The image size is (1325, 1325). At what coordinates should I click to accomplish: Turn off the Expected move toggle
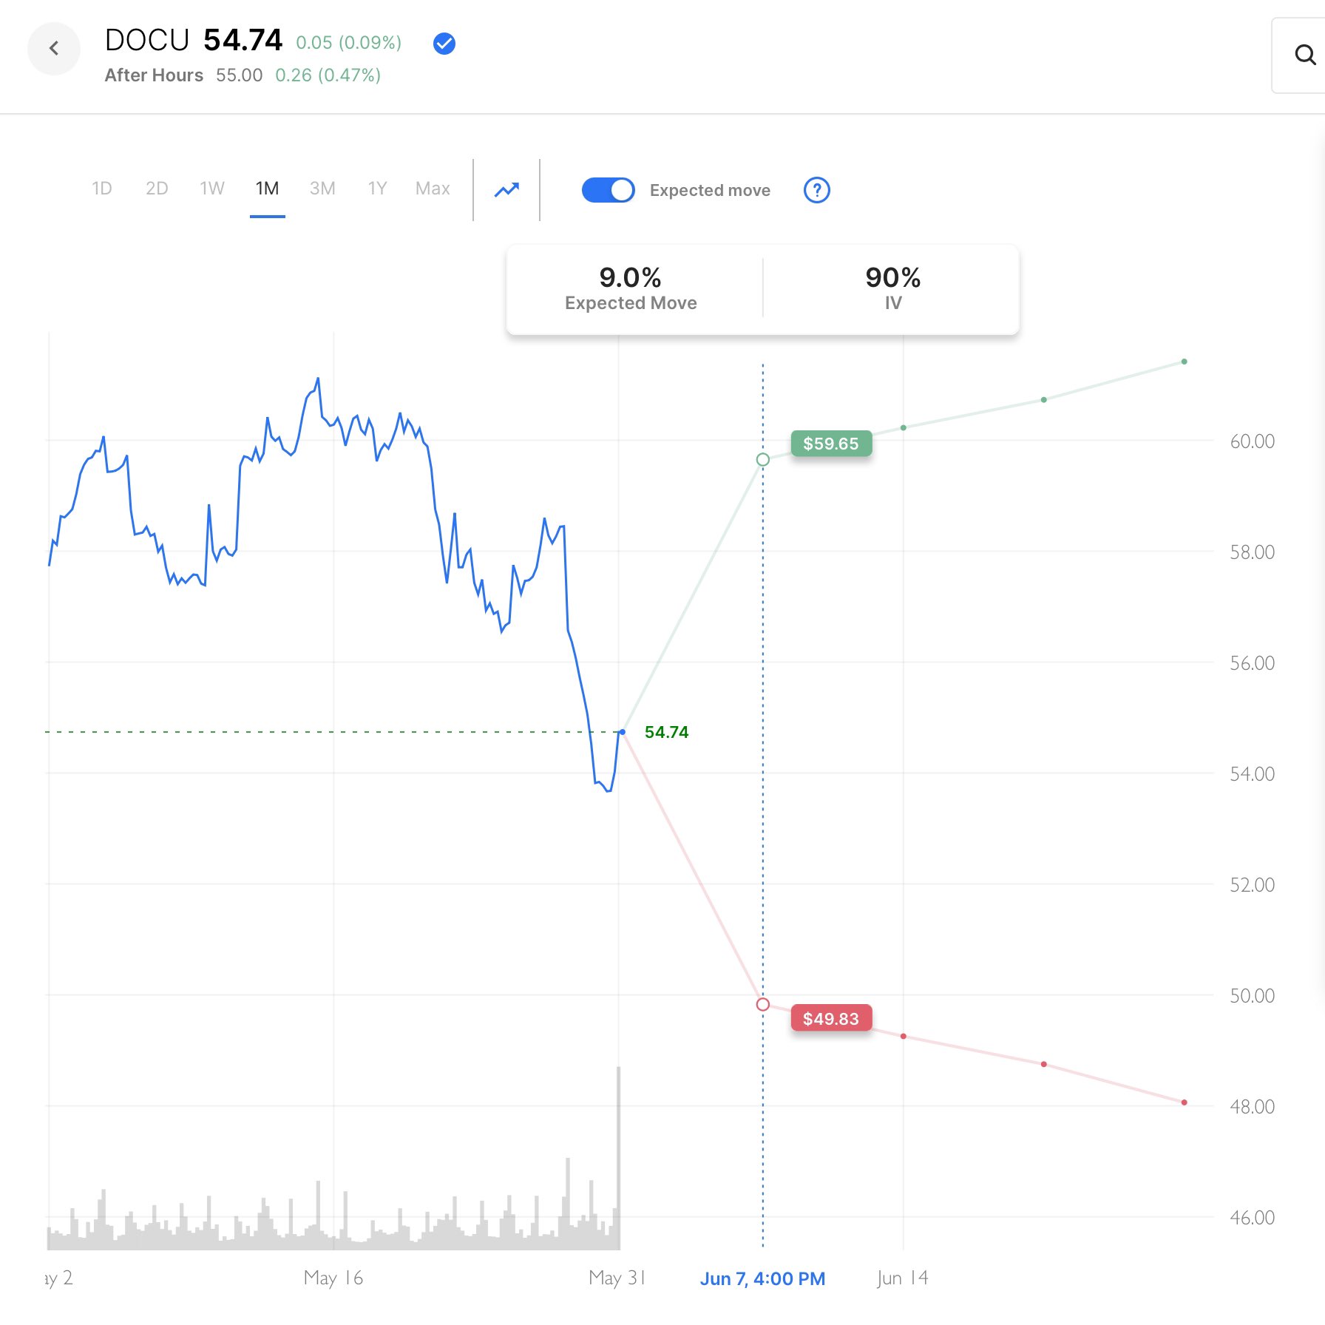click(x=608, y=190)
